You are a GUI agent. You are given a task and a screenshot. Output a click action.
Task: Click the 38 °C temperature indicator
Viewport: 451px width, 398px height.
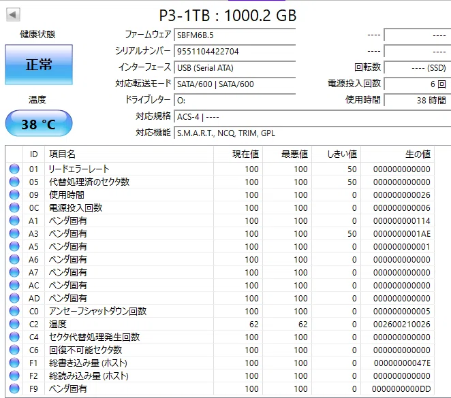point(39,124)
